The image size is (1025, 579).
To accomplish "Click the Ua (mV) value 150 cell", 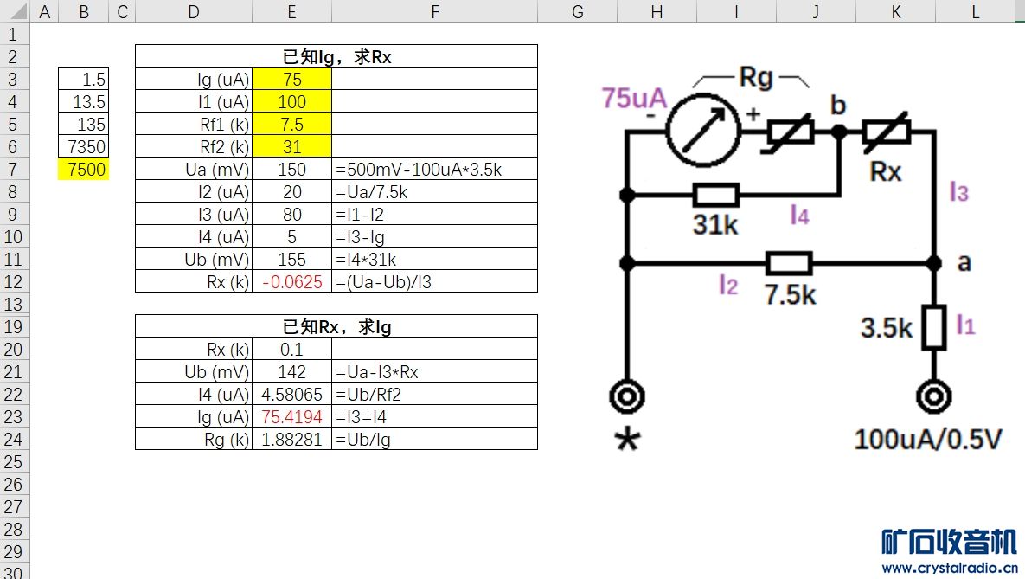I will (x=291, y=170).
